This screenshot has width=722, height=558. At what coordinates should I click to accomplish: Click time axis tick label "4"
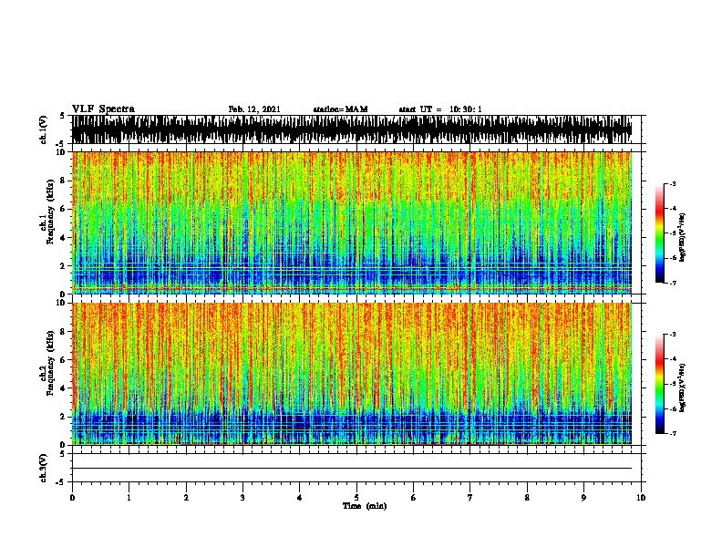point(300,497)
